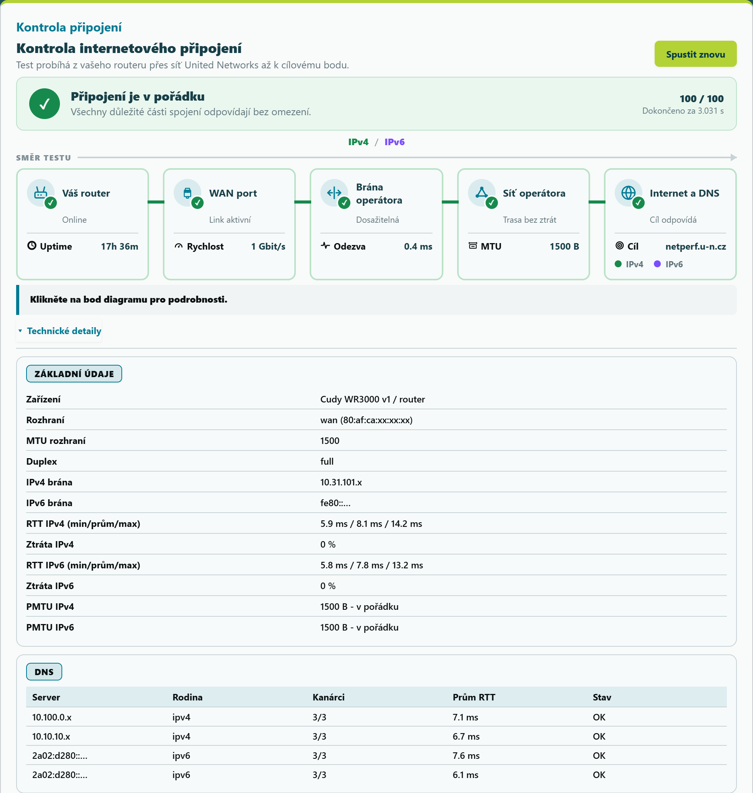
Task: Click the Rychlost speedometer icon
Action: [x=179, y=246]
